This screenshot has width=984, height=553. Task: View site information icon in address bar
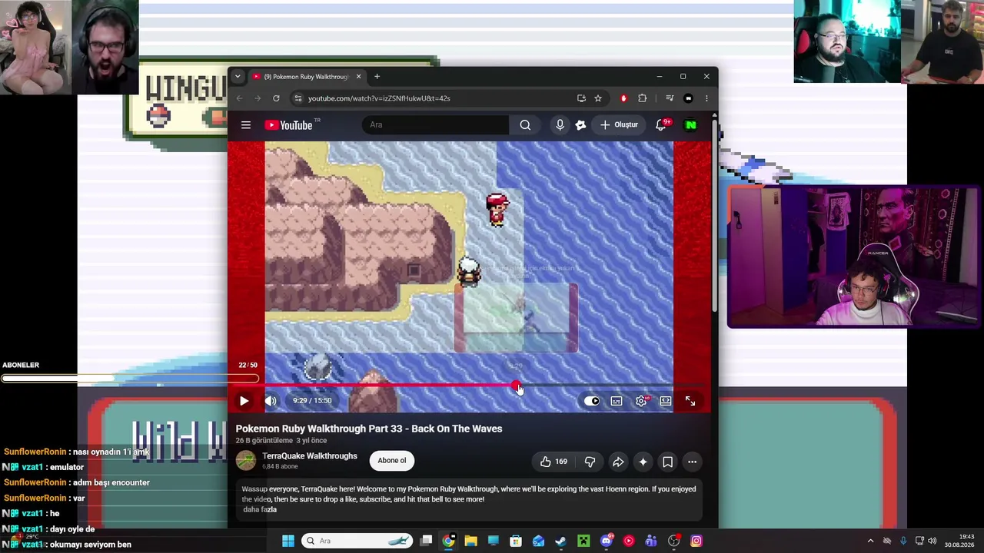298,98
